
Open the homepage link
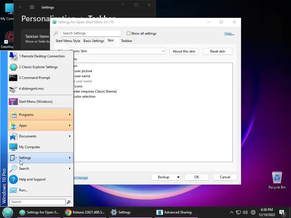(x=81, y=178)
